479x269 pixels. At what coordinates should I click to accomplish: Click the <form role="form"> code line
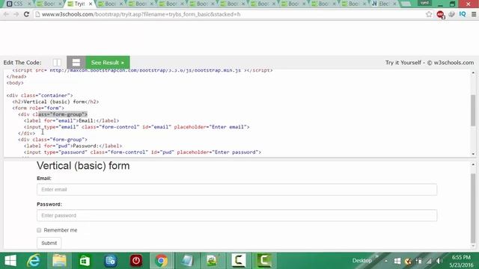pos(38,108)
